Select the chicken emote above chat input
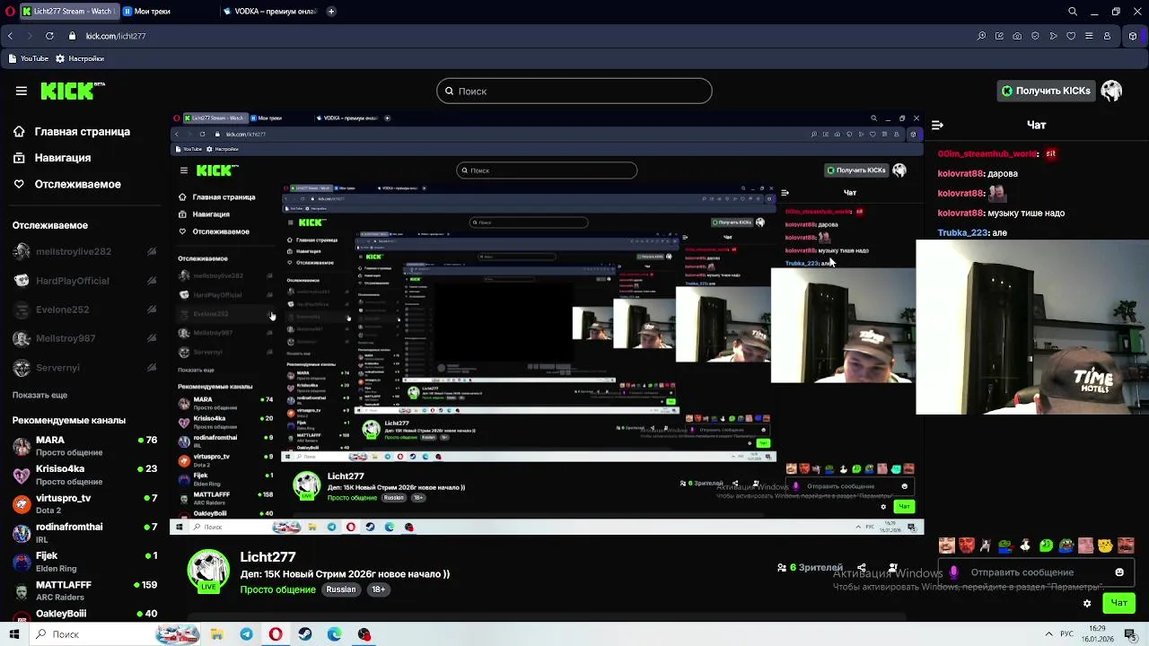 pyautogui.click(x=1025, y=546)
